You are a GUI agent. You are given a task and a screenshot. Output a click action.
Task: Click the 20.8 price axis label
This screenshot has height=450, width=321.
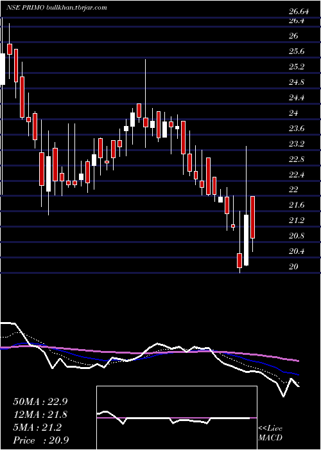pyautogui.click(x=297, y=236)
